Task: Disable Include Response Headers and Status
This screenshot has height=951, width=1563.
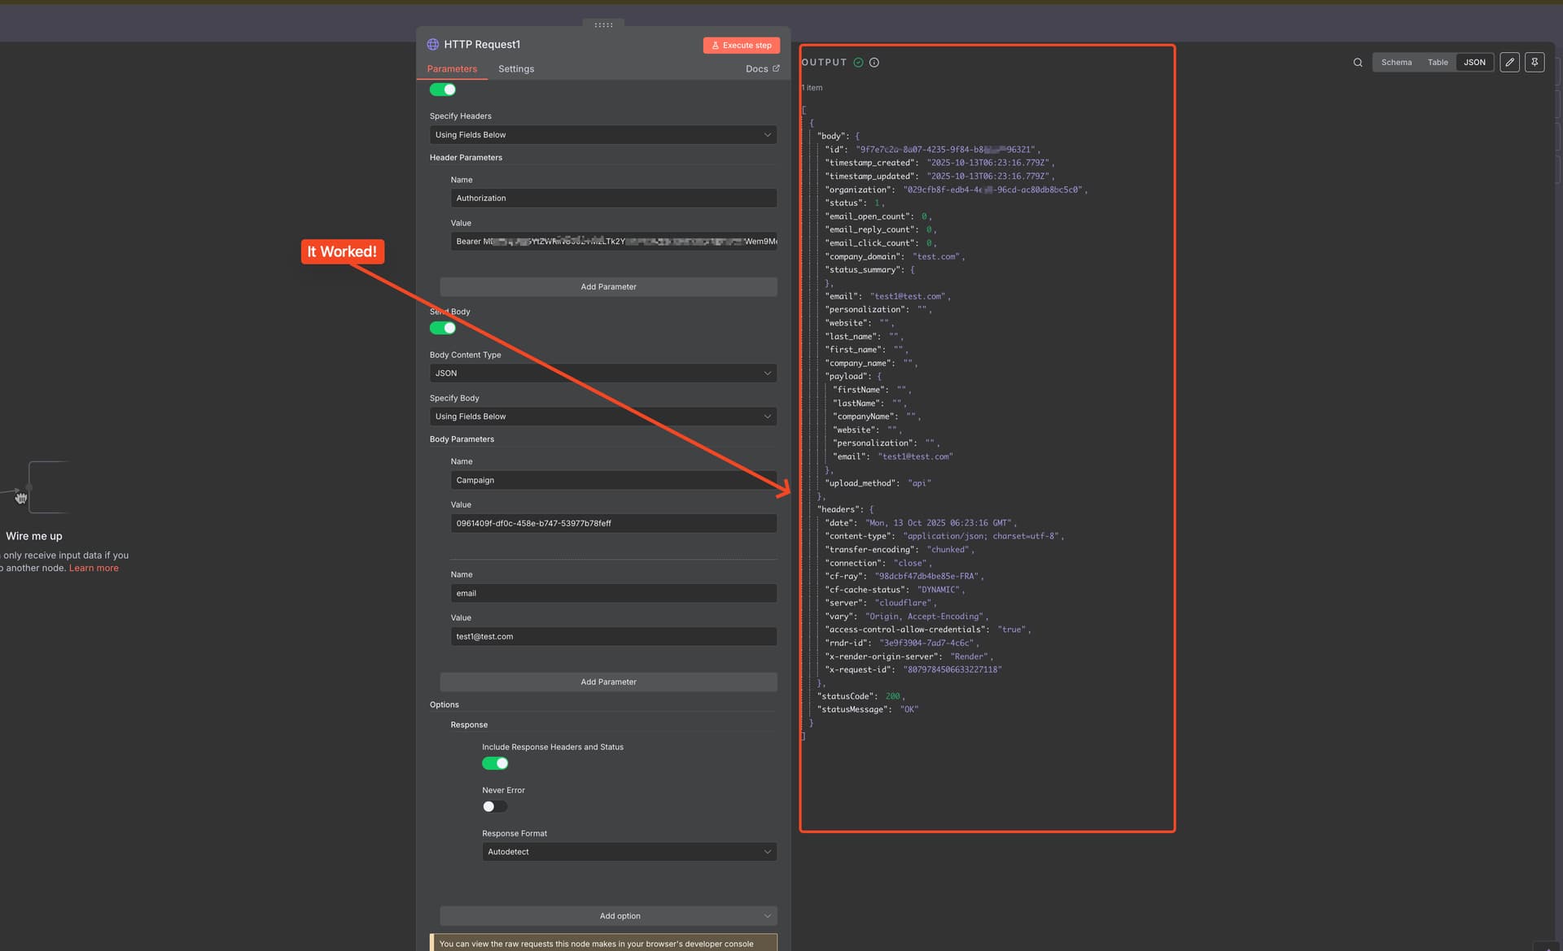Action: pos(495,763)
